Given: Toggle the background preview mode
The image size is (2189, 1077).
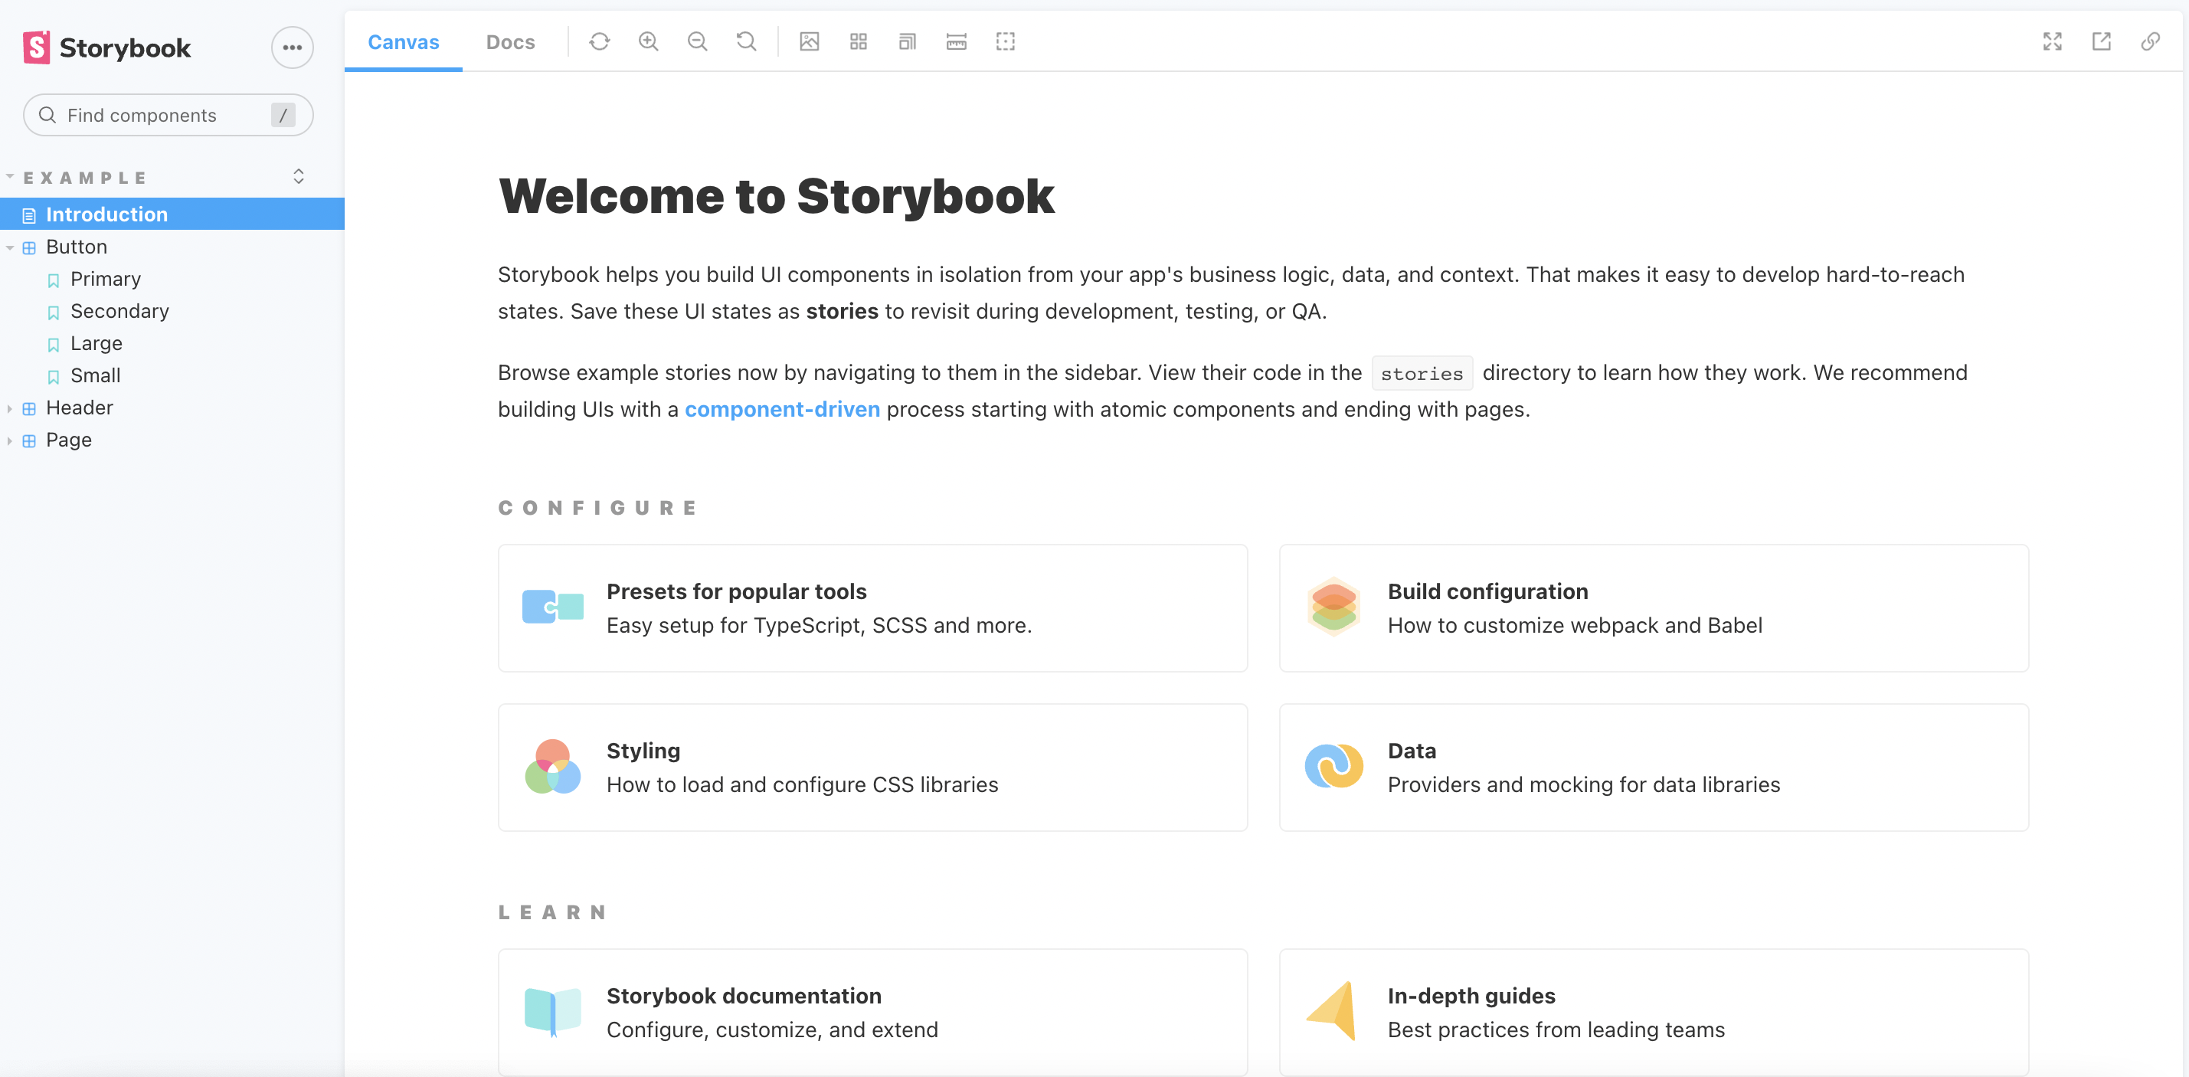Looking at the screenshot, I should [809, 41].
